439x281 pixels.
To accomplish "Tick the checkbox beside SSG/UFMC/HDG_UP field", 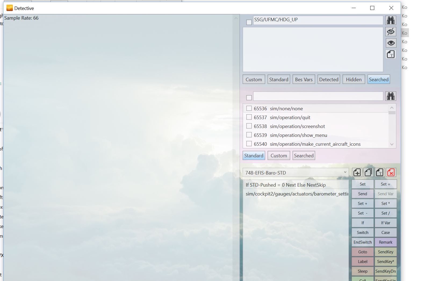I will point(249,22).
